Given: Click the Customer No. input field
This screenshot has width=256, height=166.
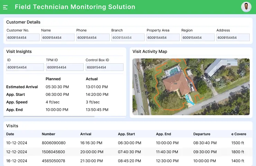Looking at the screenshot, I should [23, 37].
